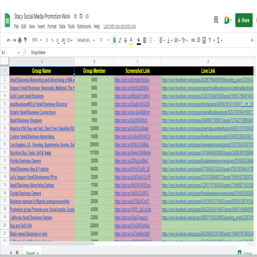Format as currency with the dollar icon
This screenshot has width=257, height=257.
coord(47,40)
